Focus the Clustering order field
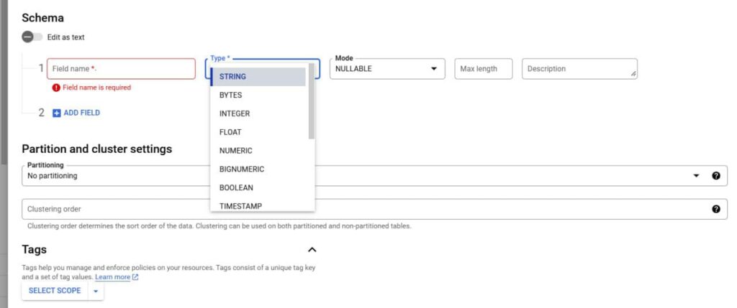The image size is (737, 308). 366,209
